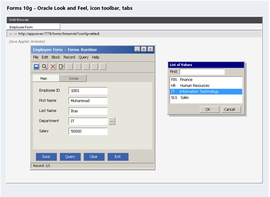270x197 pixels.
Task: Click the Java Applet: JInitiator label
Action: pyautogui.click(x=27, y=41)
